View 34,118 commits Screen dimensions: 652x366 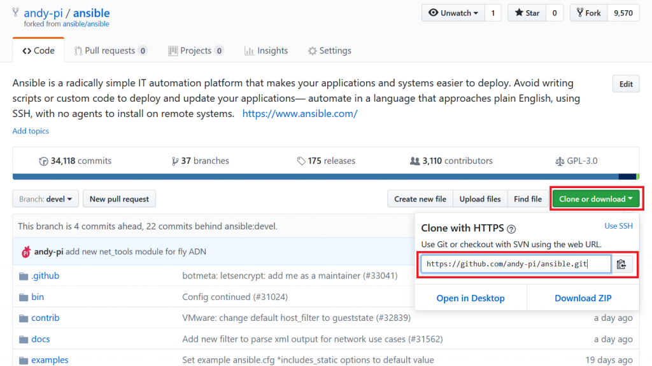[x=75, y=161]
